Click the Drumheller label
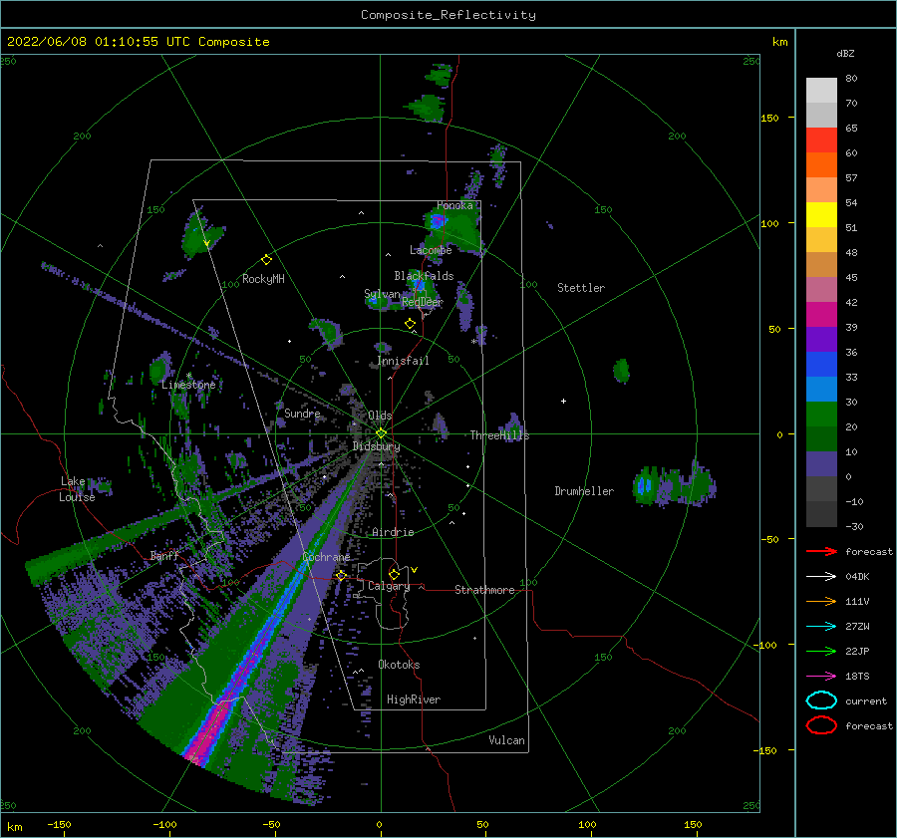Image resolution: width=897 pixels, height=838 pixels. [584, 491]
